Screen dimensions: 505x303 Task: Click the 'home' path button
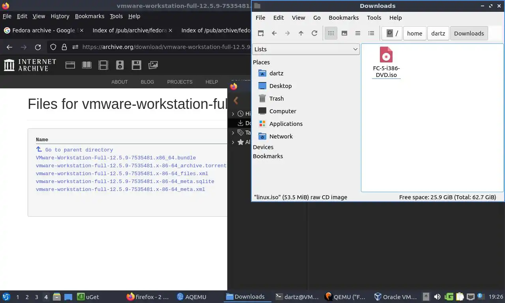(x=415, y=34)
